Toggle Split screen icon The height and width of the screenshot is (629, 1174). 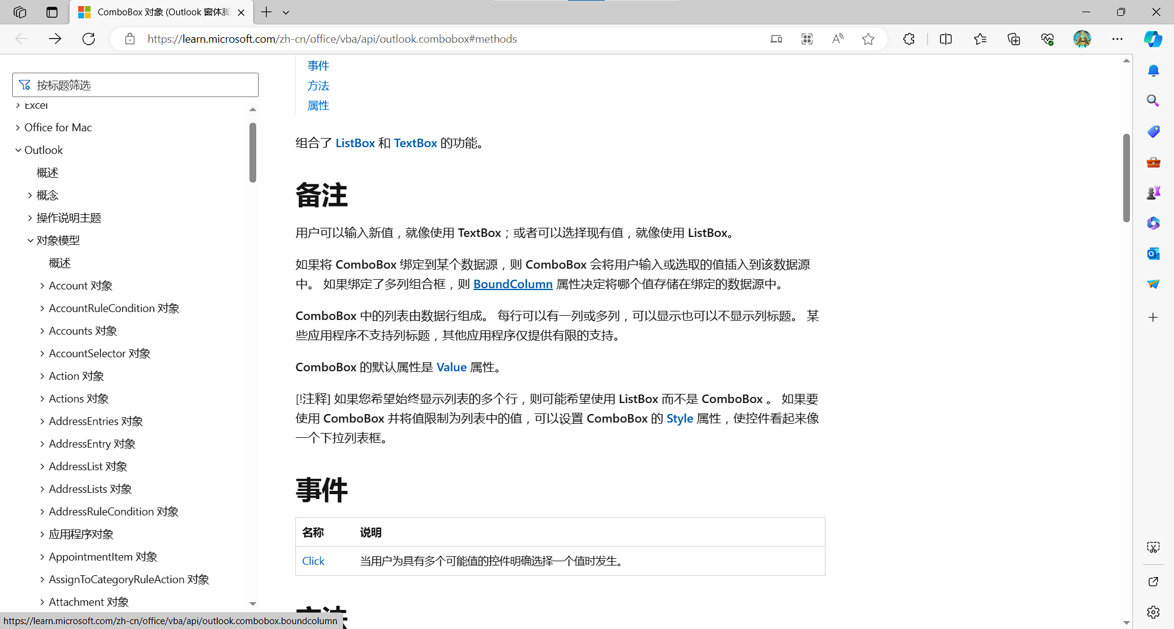(x=946, y=39)
